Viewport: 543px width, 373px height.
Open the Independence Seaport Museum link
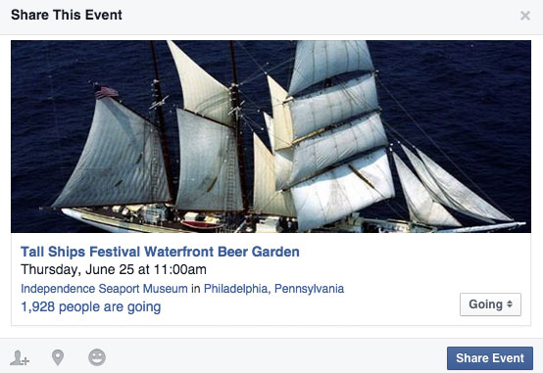point(104,289)
